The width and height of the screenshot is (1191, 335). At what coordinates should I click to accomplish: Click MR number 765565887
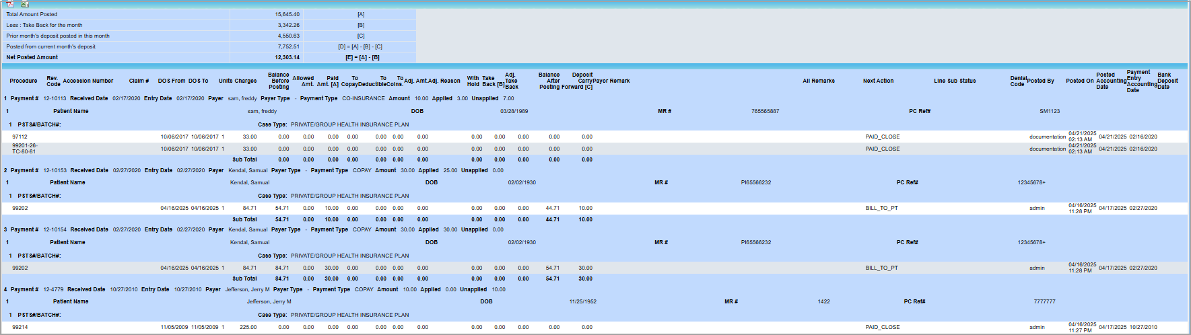[x=765, y=111]
